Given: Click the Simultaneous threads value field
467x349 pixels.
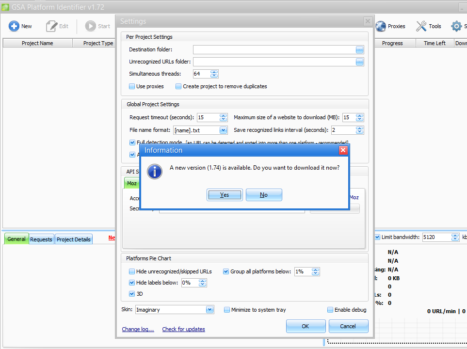Looking at the screenshot, I should 202,74.
